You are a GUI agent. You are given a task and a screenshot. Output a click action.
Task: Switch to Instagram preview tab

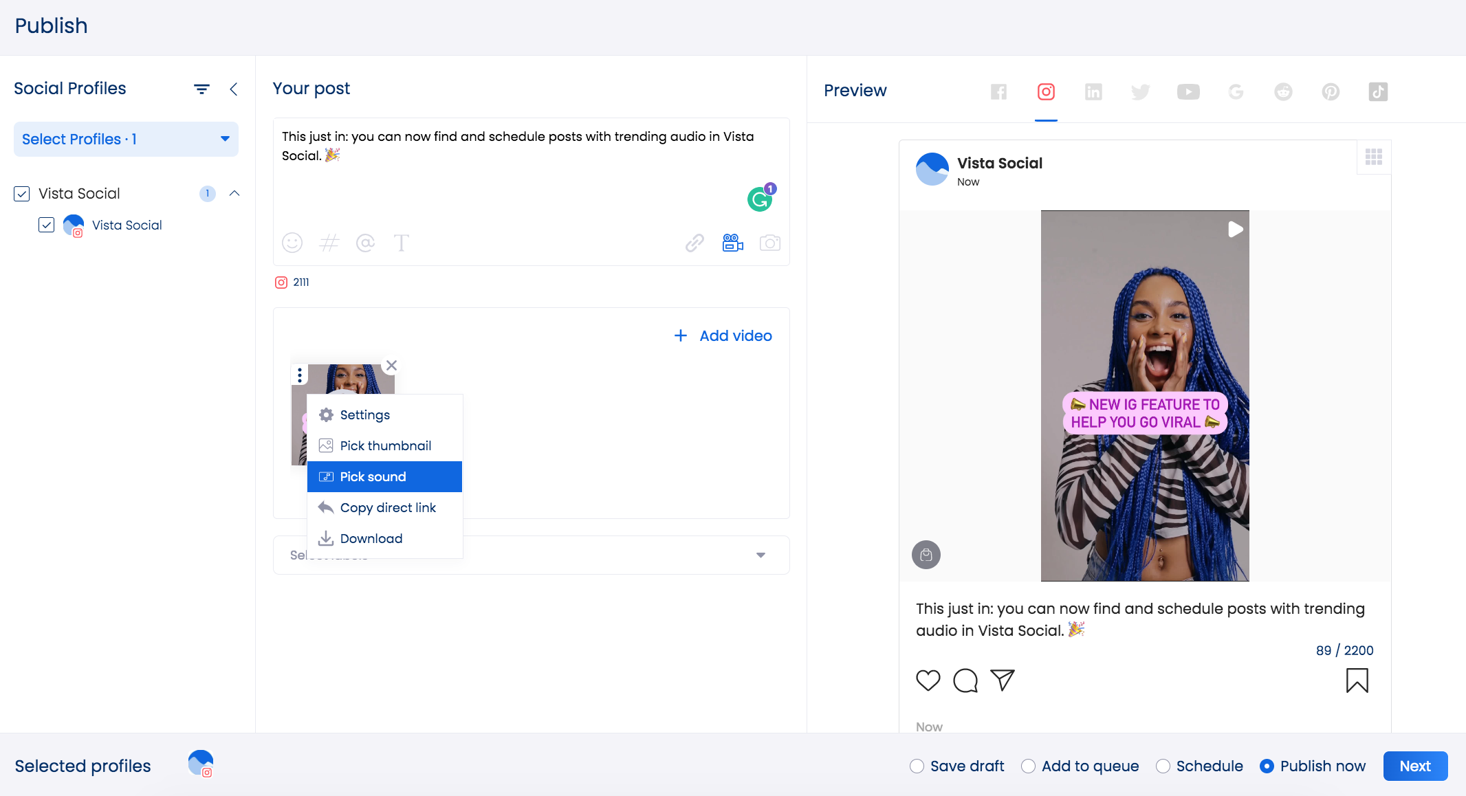point(1045,92)
